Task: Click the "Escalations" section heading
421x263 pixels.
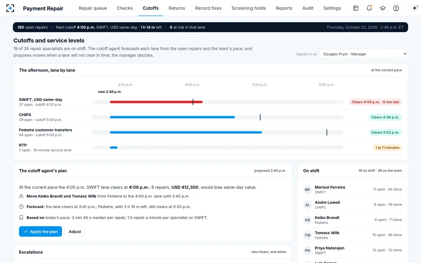Action: [31, 252]
